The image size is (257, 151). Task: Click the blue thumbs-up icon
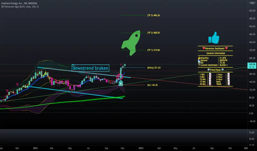214,38
